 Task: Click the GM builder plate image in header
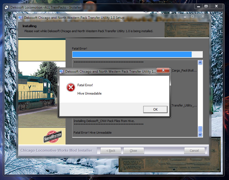tap(187, 30)
